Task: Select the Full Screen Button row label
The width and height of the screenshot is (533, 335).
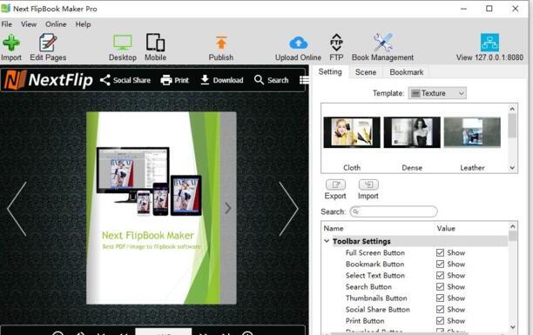Action: tap(375, 253)
